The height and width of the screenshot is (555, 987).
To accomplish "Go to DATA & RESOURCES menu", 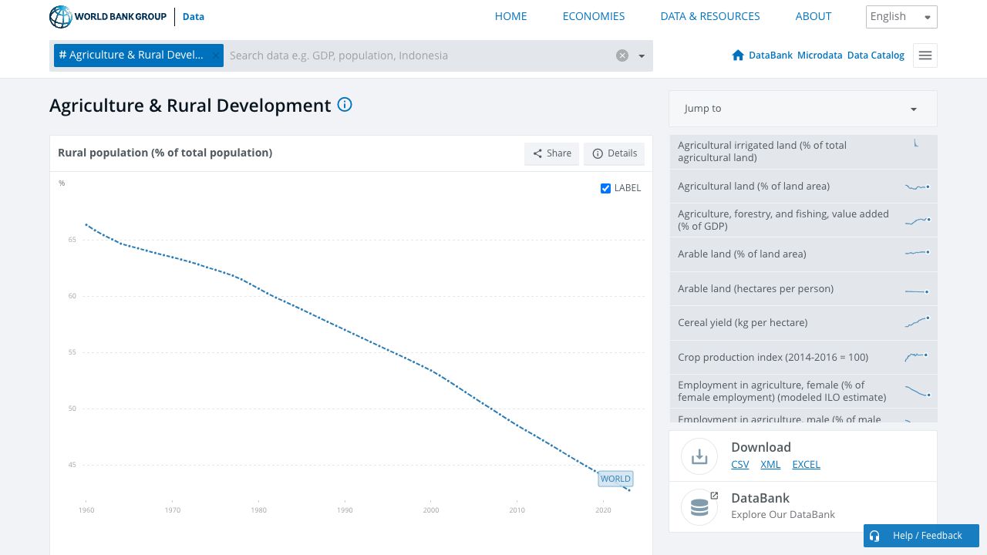I will click(x=709, y=16).
